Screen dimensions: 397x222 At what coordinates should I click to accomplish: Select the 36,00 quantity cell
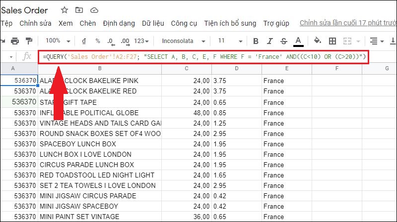(187, 217)
